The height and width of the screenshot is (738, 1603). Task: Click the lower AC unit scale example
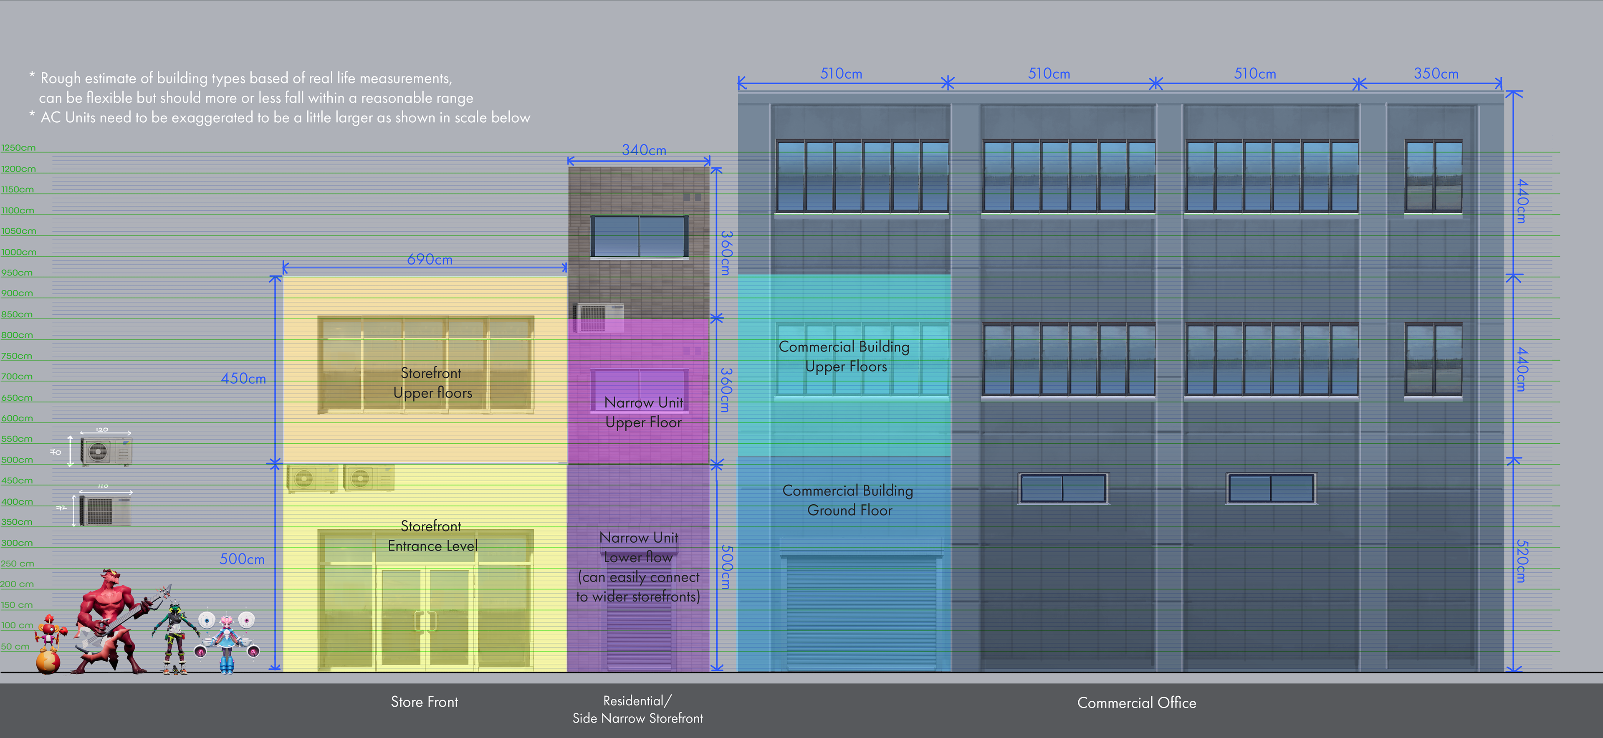[x=105, y=511]
